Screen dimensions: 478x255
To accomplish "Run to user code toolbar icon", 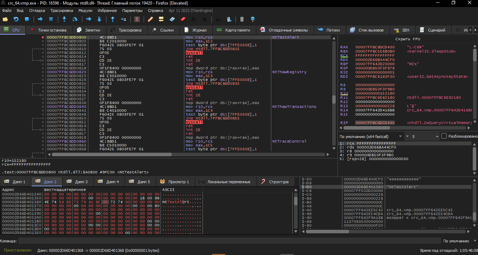I will tap(123, 19).
